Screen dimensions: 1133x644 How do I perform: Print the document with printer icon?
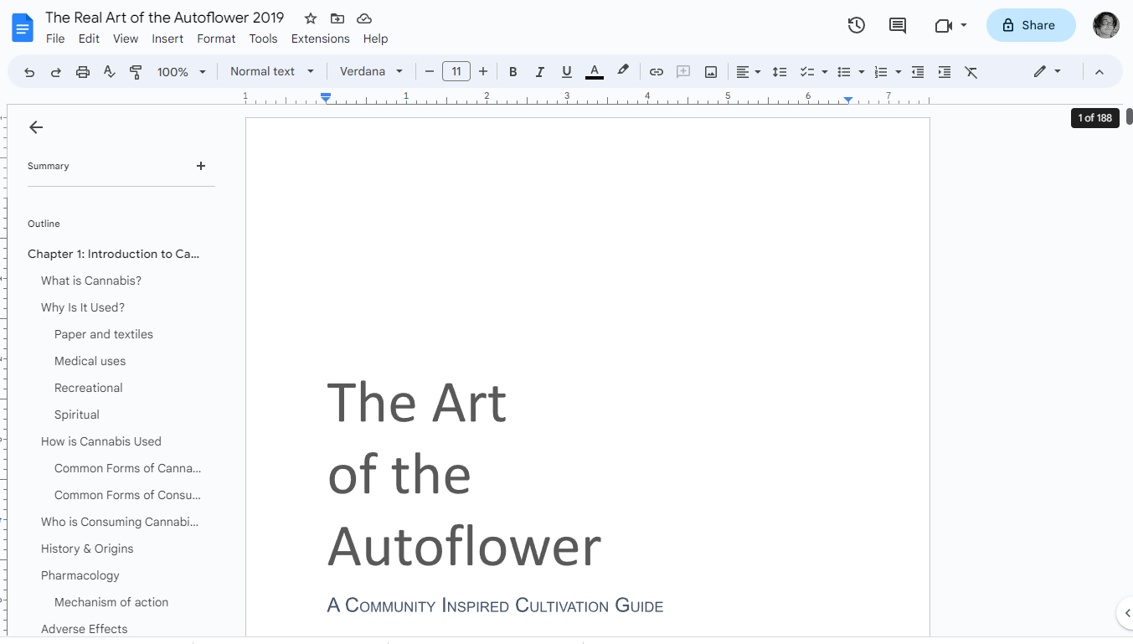83,72
